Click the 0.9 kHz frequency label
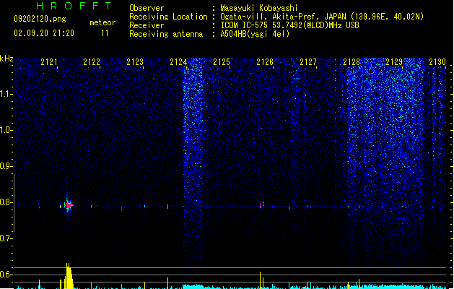The width and height of the screenshot is (454, 289). [x=6, y=166]
